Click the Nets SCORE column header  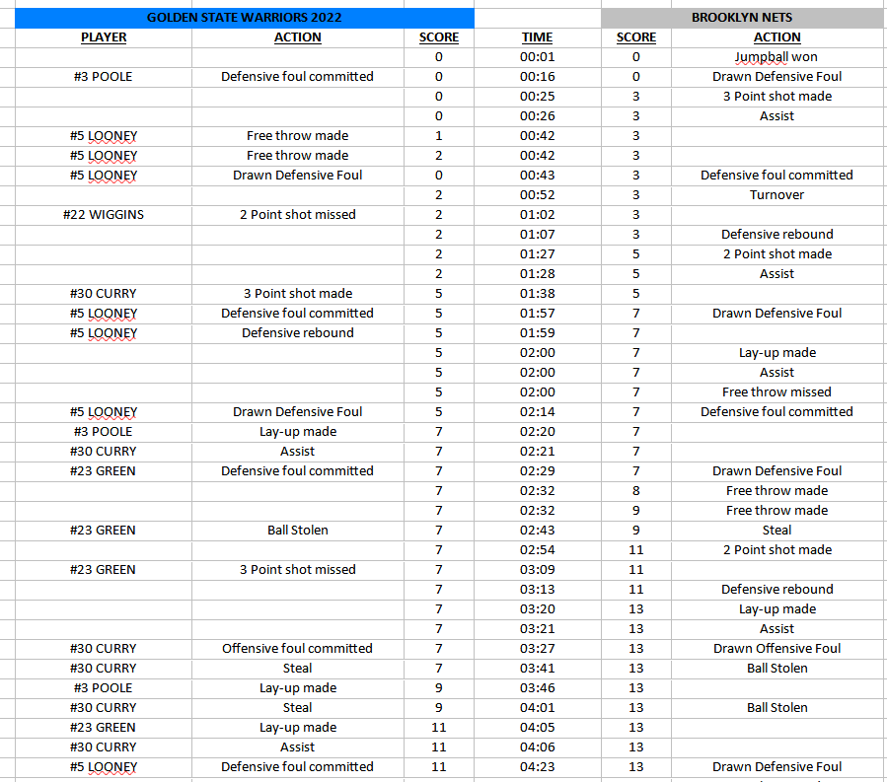click(635, 37)
